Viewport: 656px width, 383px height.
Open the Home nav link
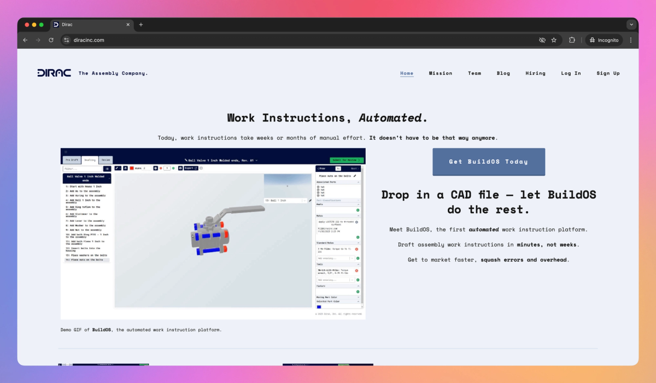click(x=407, y=73)
